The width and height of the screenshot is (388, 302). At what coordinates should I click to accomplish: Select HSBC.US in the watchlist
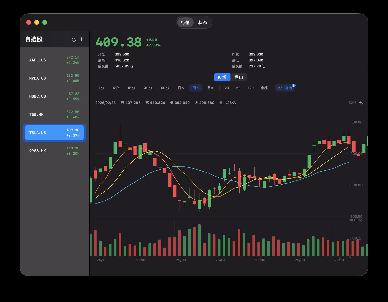coord(54,96)
